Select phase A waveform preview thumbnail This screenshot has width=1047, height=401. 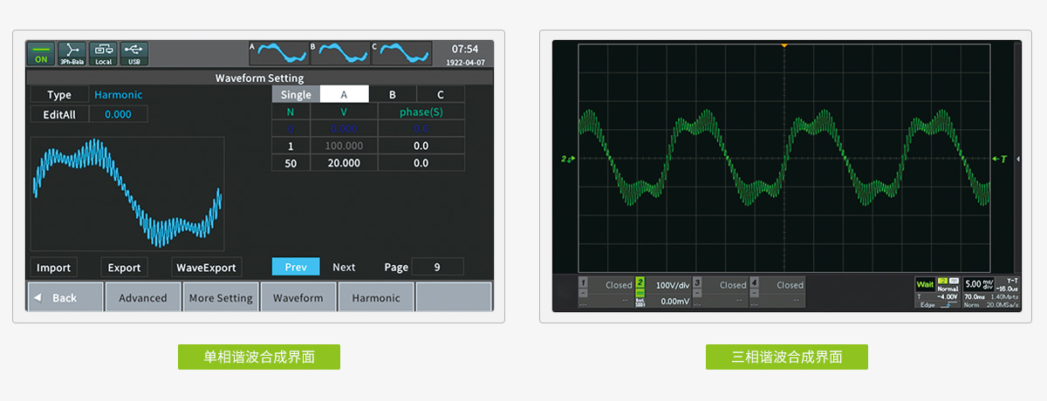[x=279, y=53]
